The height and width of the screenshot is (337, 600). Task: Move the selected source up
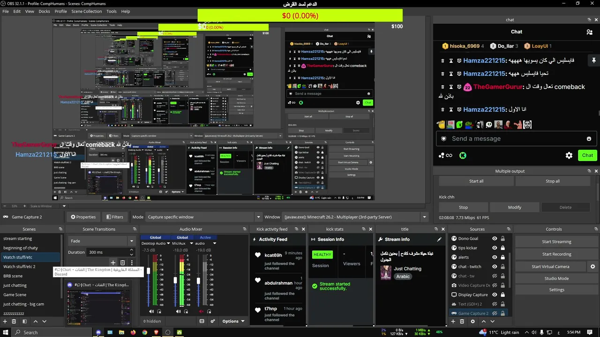pyautogui.click(x=483, y=322)
